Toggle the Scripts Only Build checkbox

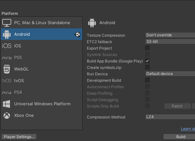point(147,106)
